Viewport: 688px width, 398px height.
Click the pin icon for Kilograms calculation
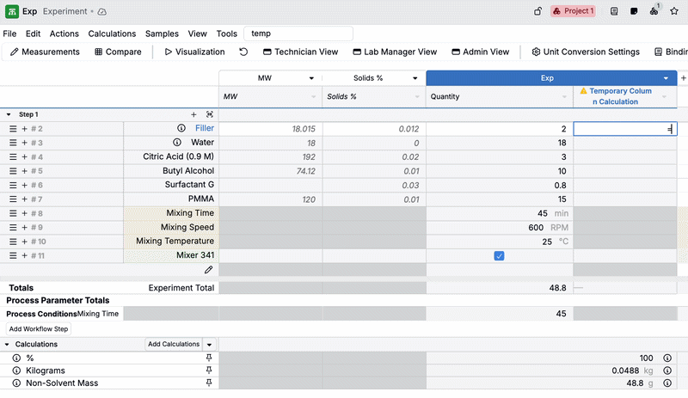coord(208,370)
